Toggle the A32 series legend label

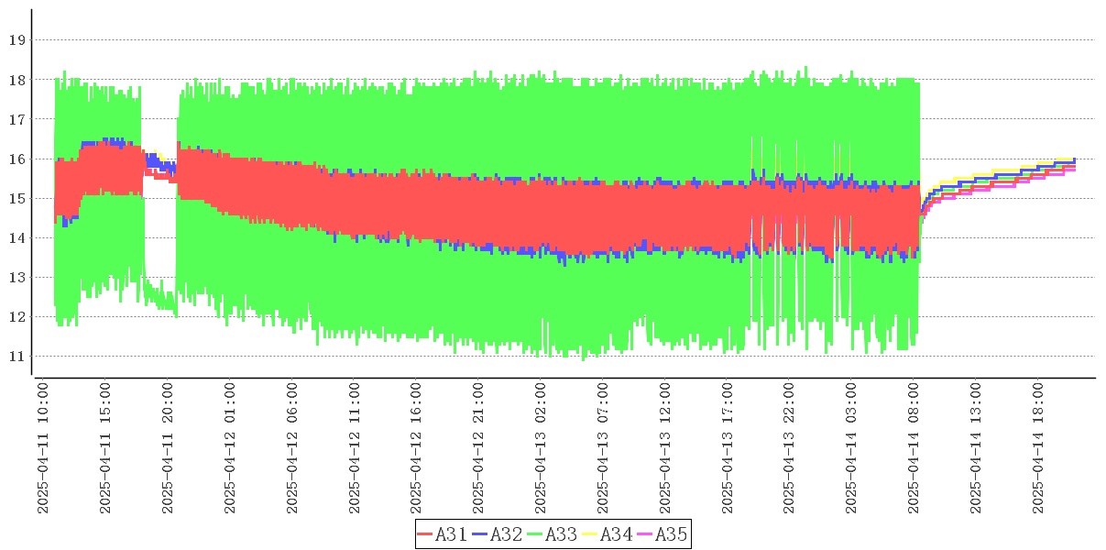(x=506, y=533)
